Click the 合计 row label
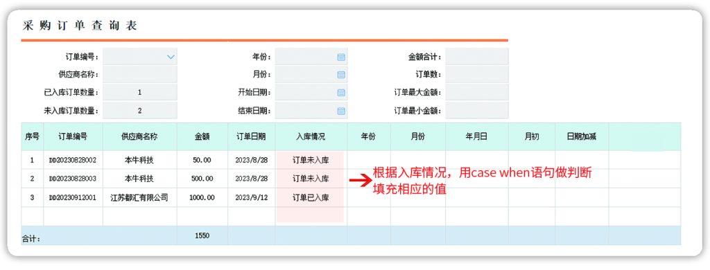The height and width of the screenshot is (270, 710). pos(31,239)
